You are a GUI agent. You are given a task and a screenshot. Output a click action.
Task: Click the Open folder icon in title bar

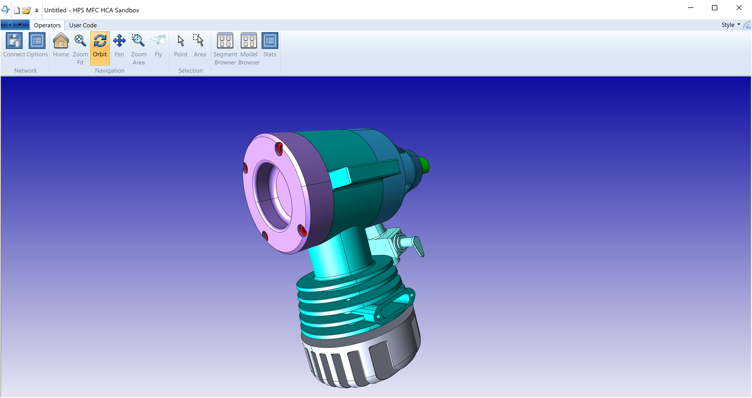point(27,11)
